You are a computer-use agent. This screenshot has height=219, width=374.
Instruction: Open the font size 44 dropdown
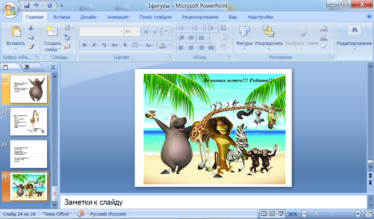138,31
